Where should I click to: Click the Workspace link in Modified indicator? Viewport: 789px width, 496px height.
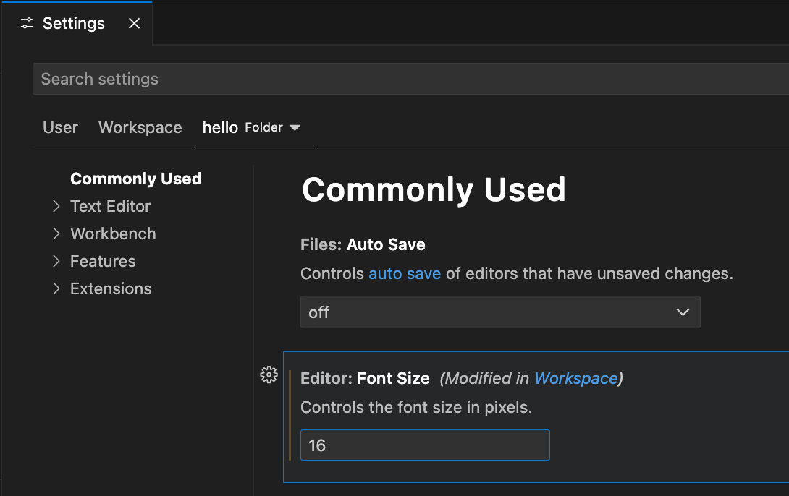[x=576, y=378]
